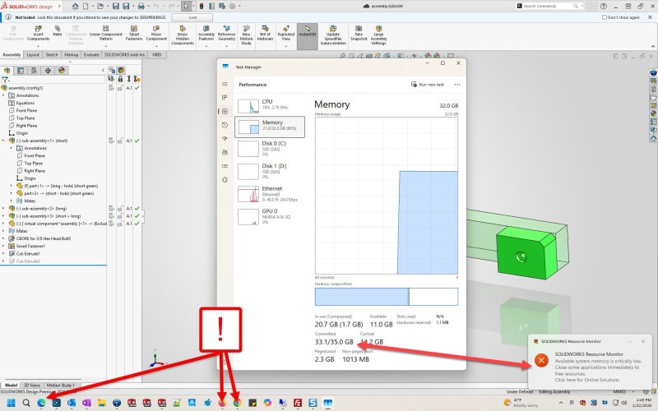
Task: Open the Task Manager hamburger menu
Action: [x=225, y=85]
